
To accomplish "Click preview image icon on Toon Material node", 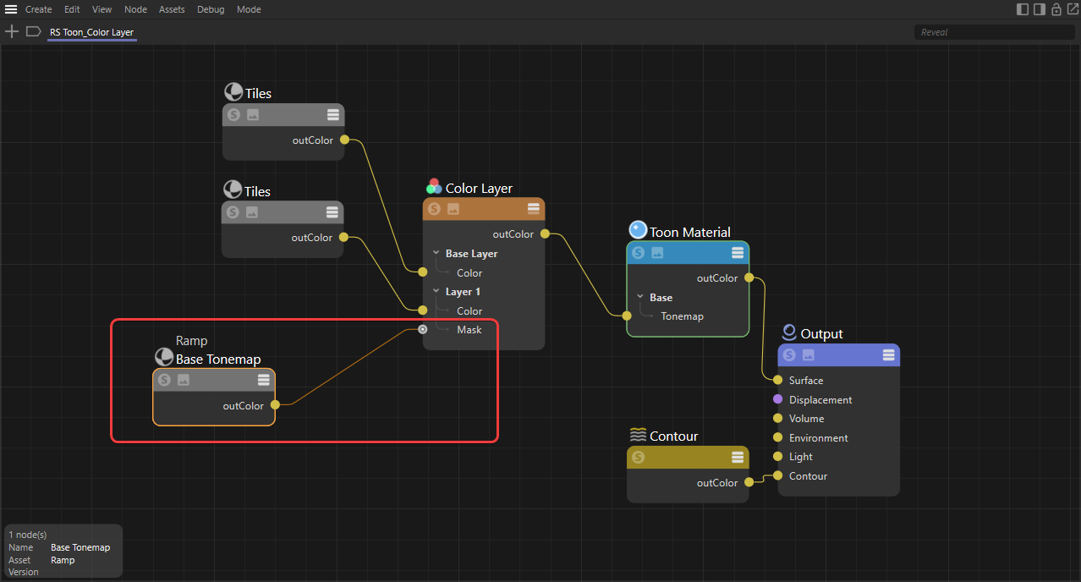I will pos(657,253).
